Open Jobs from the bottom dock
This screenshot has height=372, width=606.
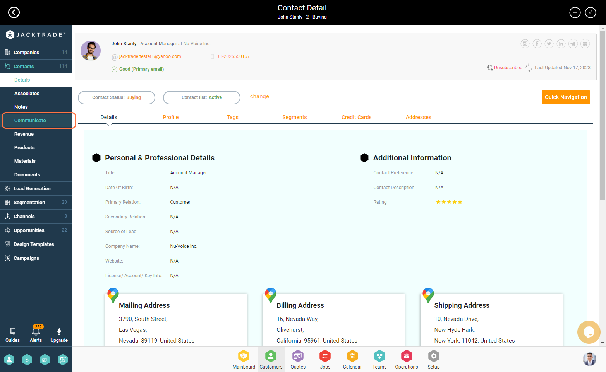[x=325, y=360]
